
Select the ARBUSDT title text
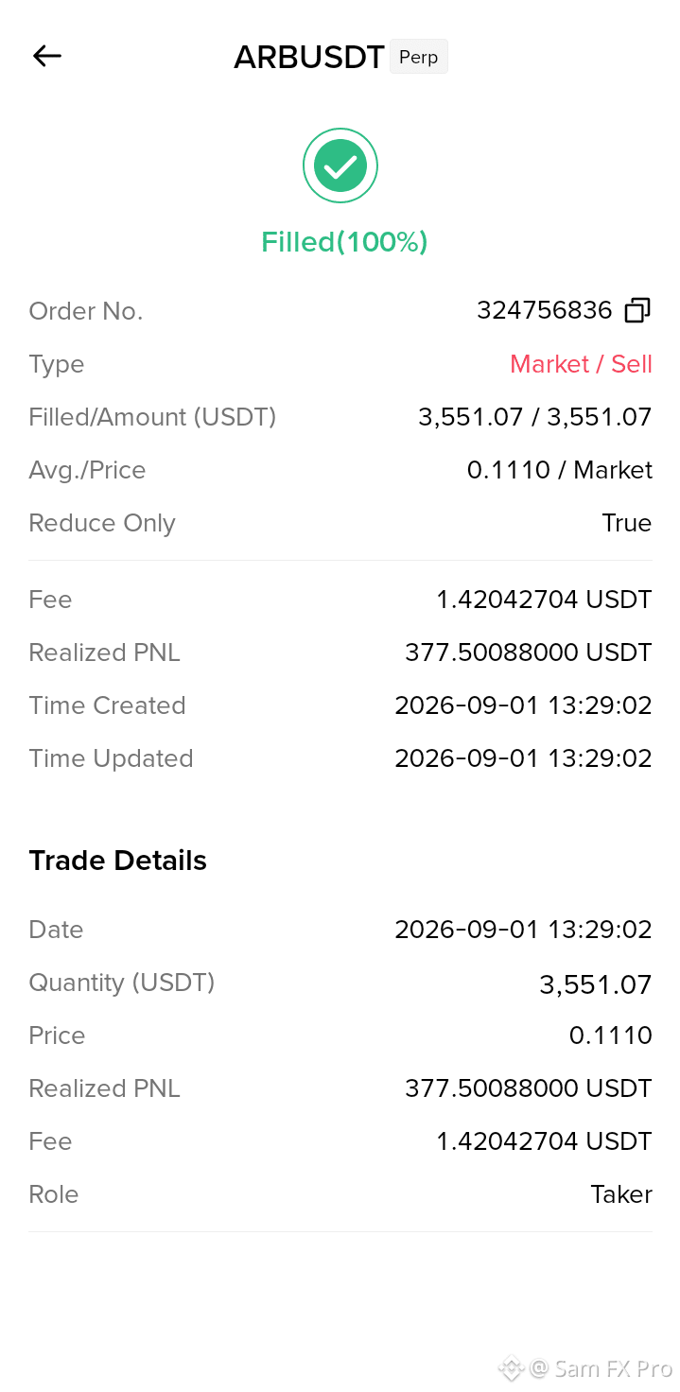[x=309, y=57]
